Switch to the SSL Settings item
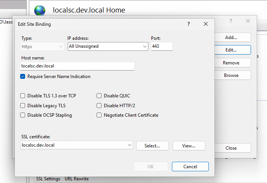 pos(48,179)
